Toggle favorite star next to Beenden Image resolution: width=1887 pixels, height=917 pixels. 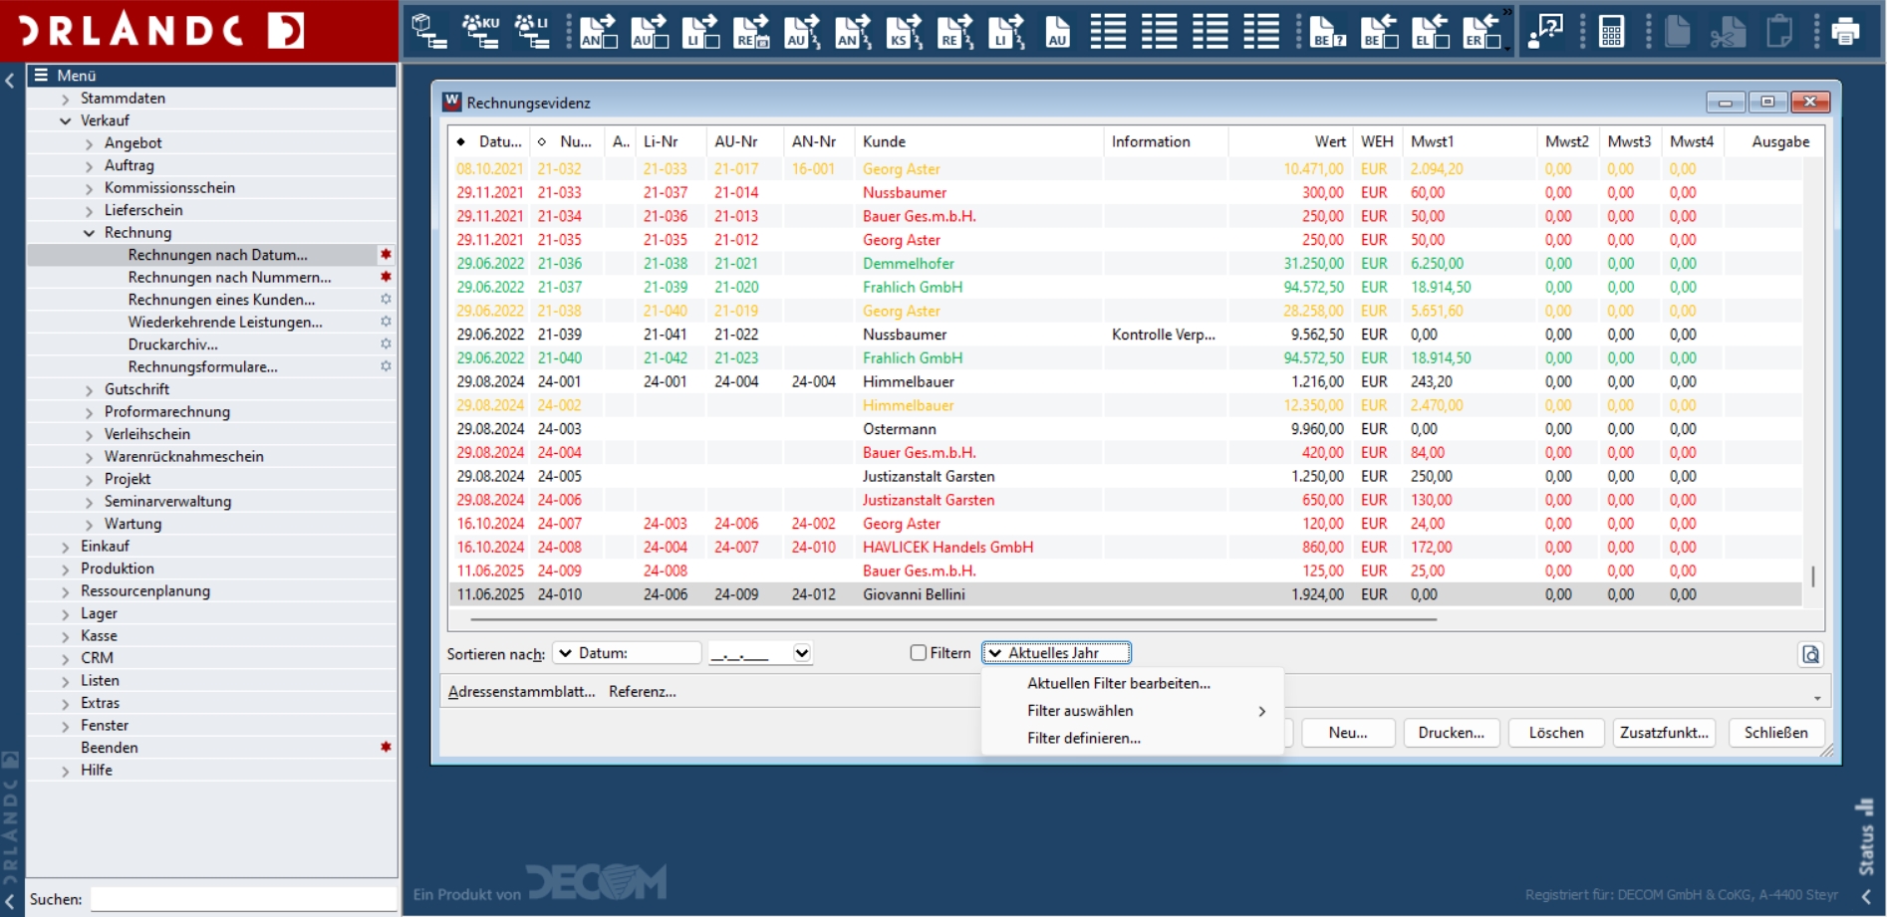386,747
